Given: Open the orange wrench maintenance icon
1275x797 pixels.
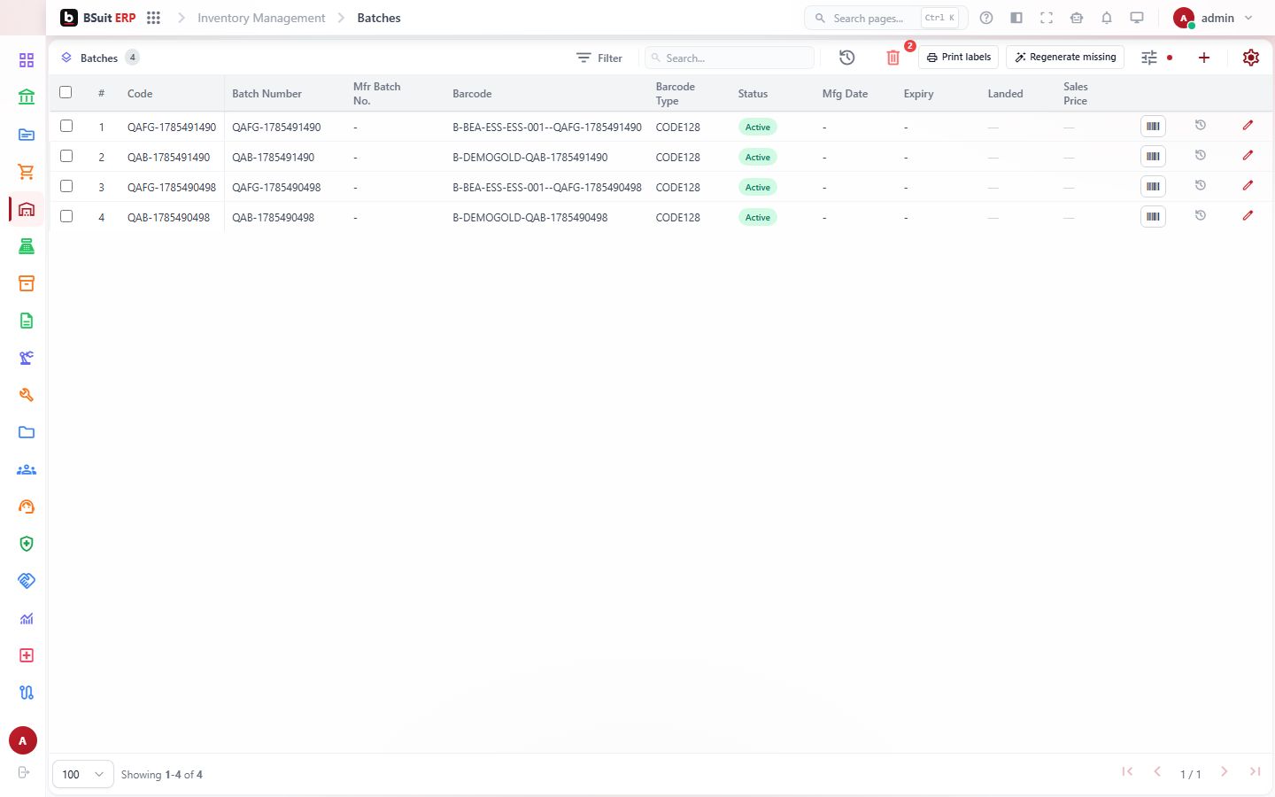Looking at the screenshot, I should pos(27,395).
